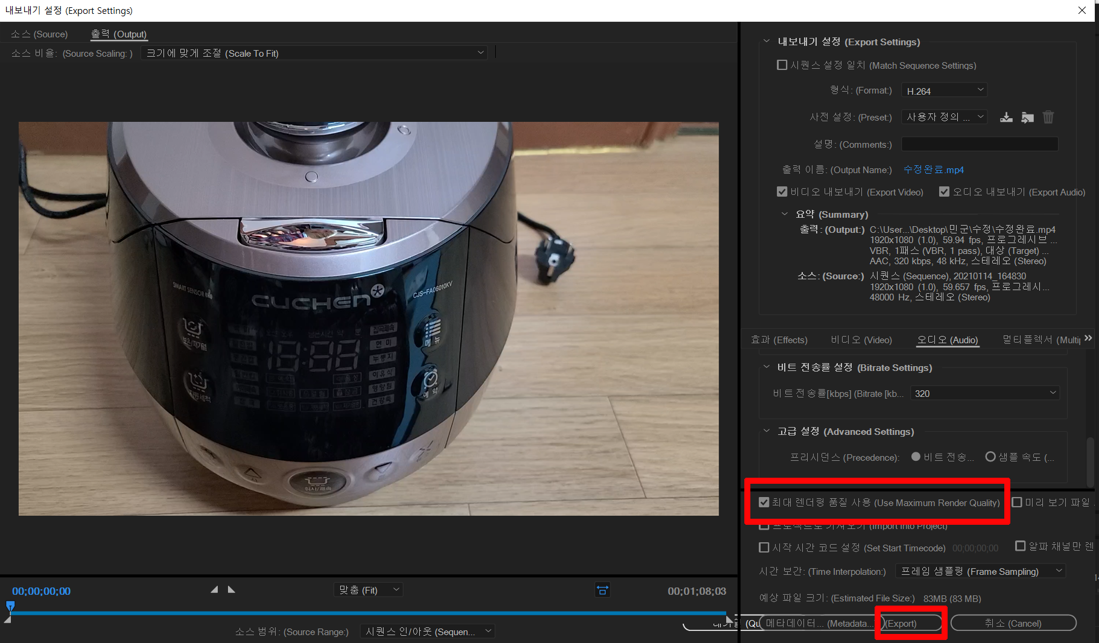Open the Source Range dropdown

pyautogui.click(x=428, y=632)
